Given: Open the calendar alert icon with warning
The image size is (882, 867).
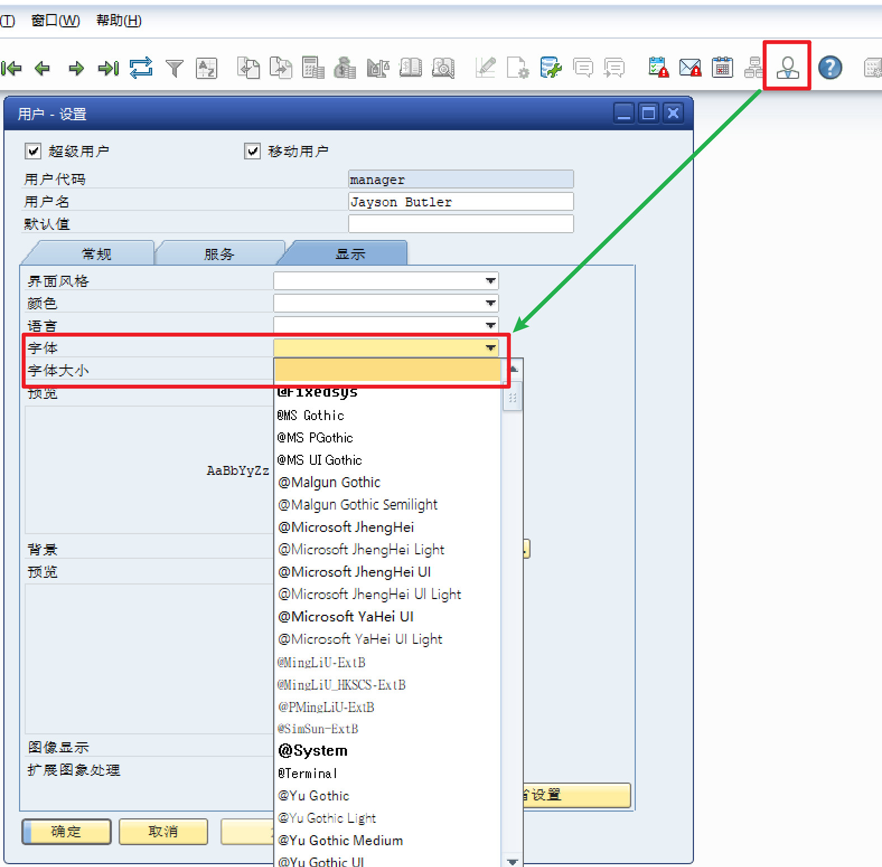Looking at the screenshot, I should click(658, 68).
